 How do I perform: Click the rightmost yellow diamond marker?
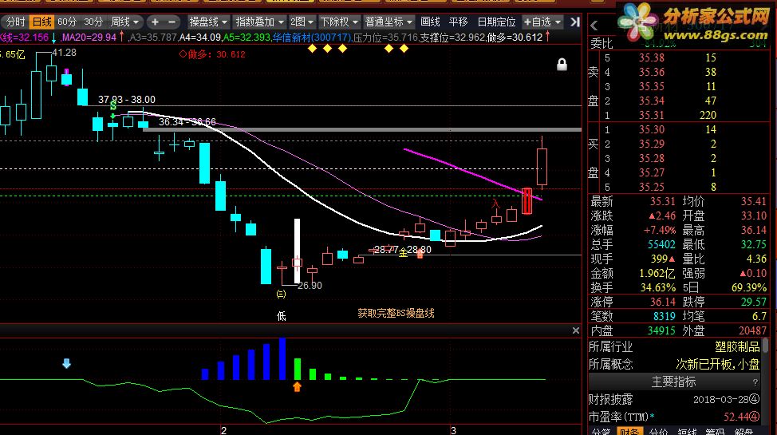(x=404, y=48)
